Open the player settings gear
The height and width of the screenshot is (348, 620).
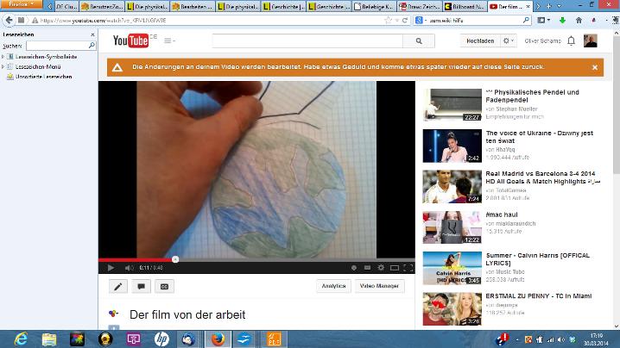tap(379, 268)
